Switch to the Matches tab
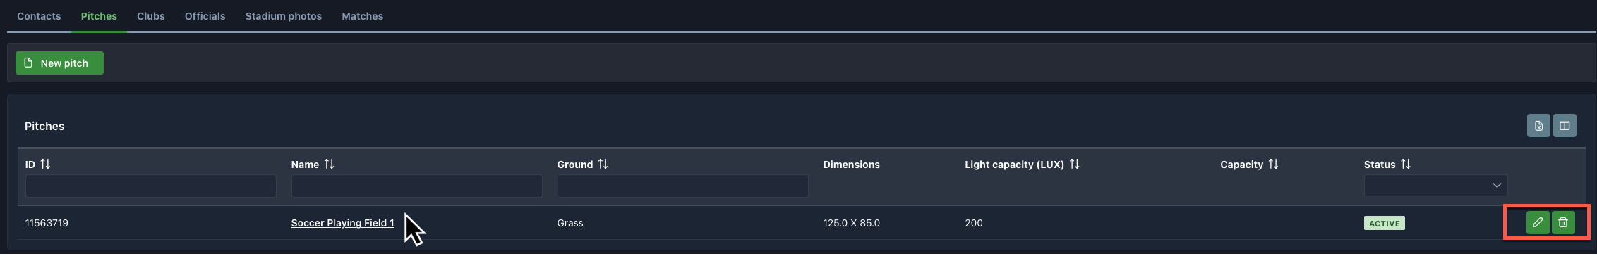Image resolution: width=1597 pixels, height=256 pixels. [x=362, y=16]
